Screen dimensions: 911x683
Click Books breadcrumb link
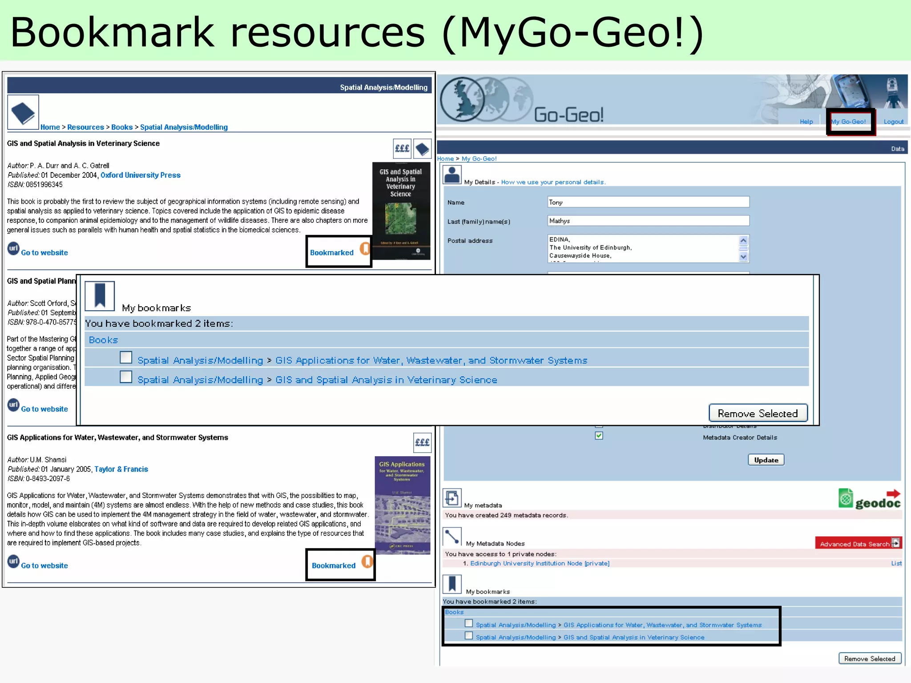[122, 127]
